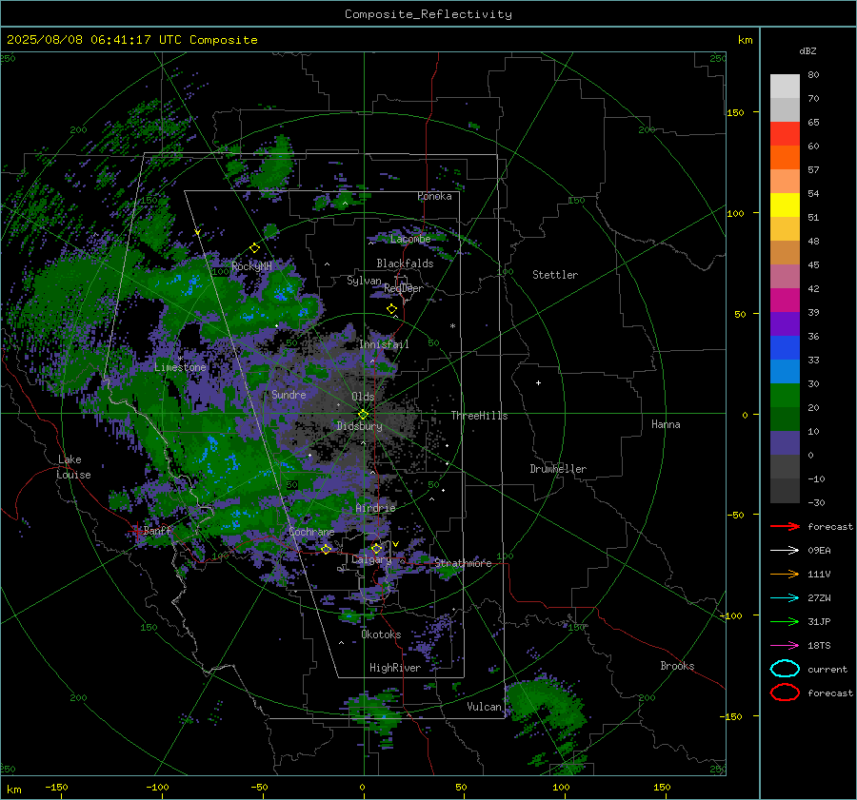Screen dimensions: 857x800
Task: Click the Blackfalds label
Action: [x=405, y=263]
